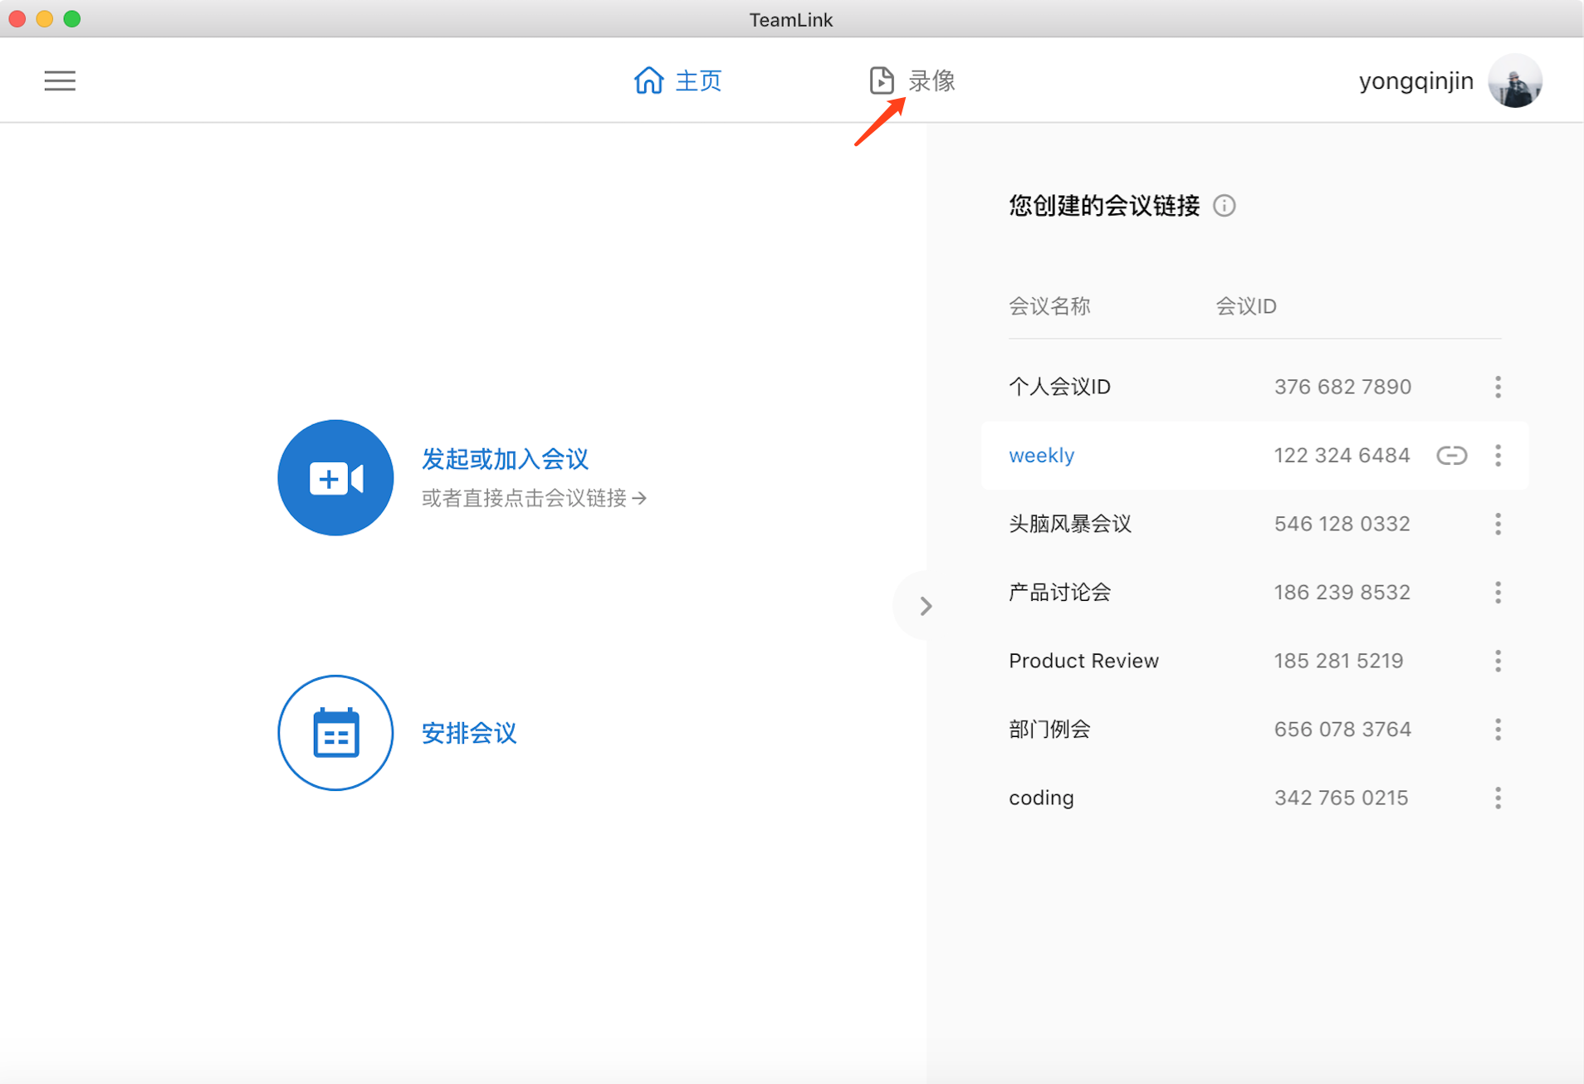Copy the meeting link for weekly

coord(1452,455)
